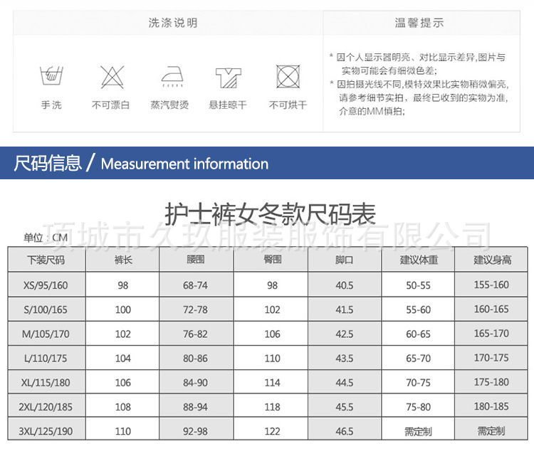Click leg opening value 42.5
Screen dimensions: 534x461
(345, 334)
